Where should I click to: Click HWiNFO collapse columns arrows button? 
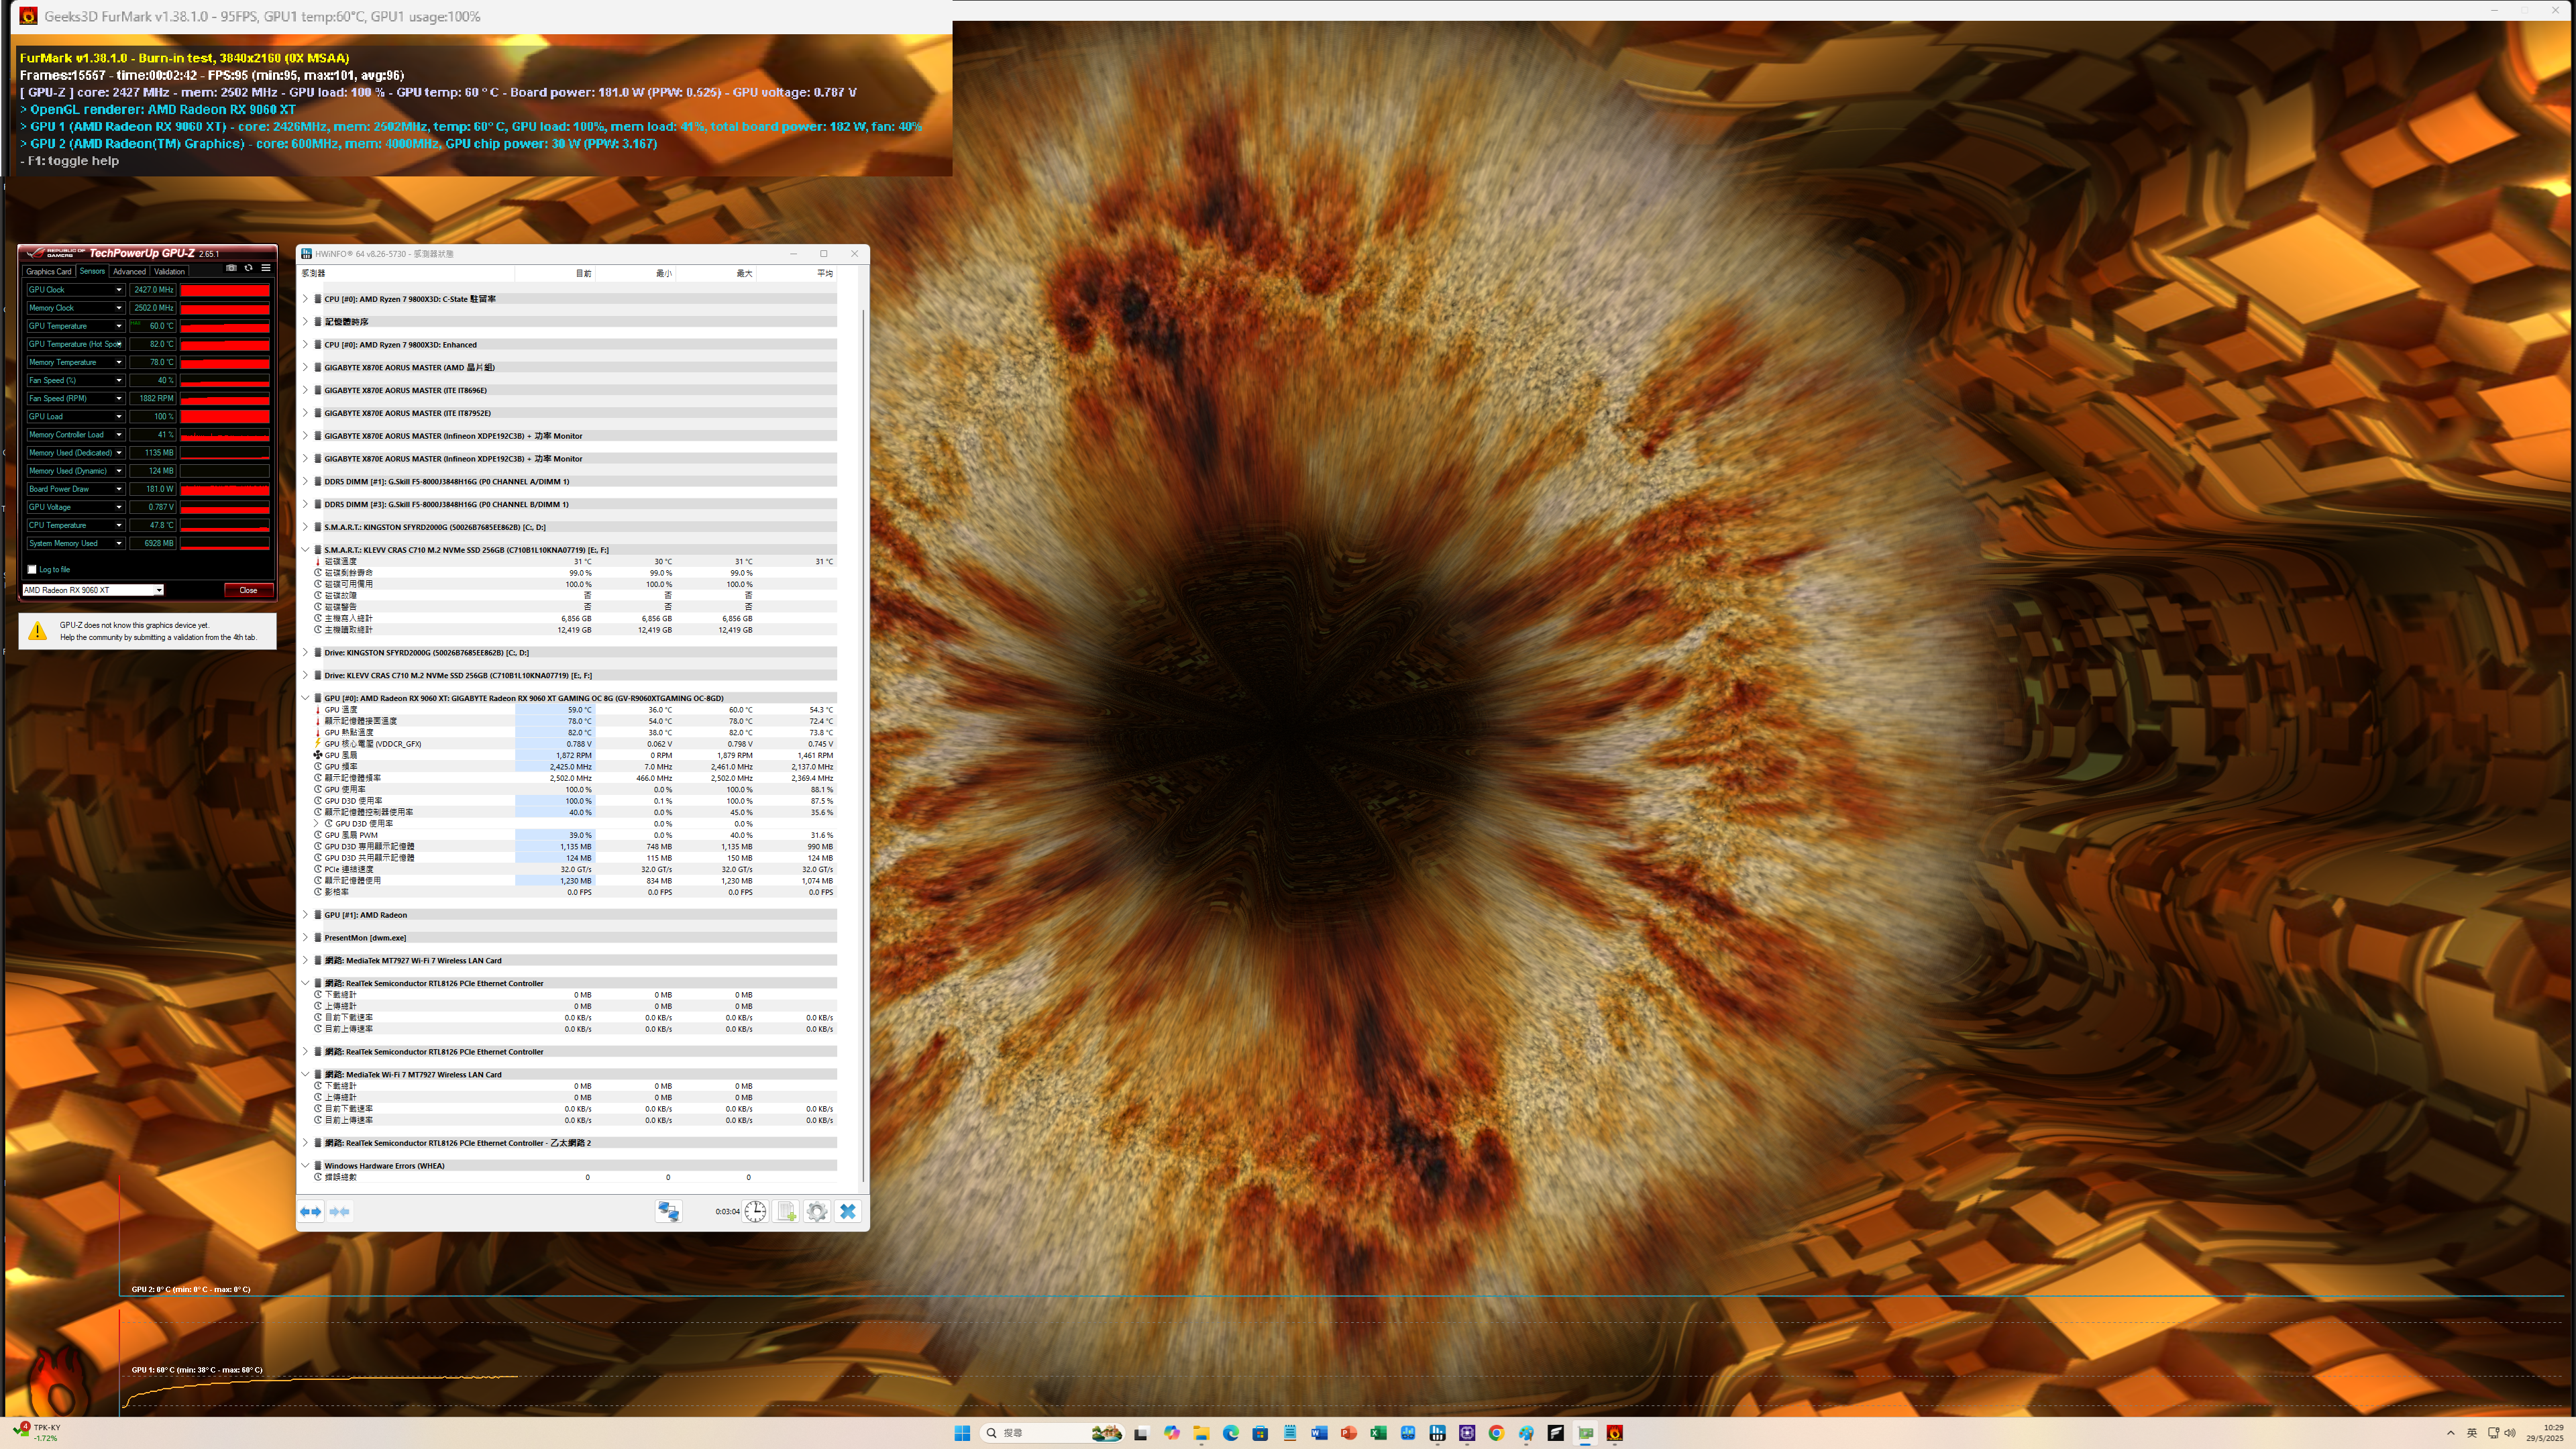[x=340, y=1211]
